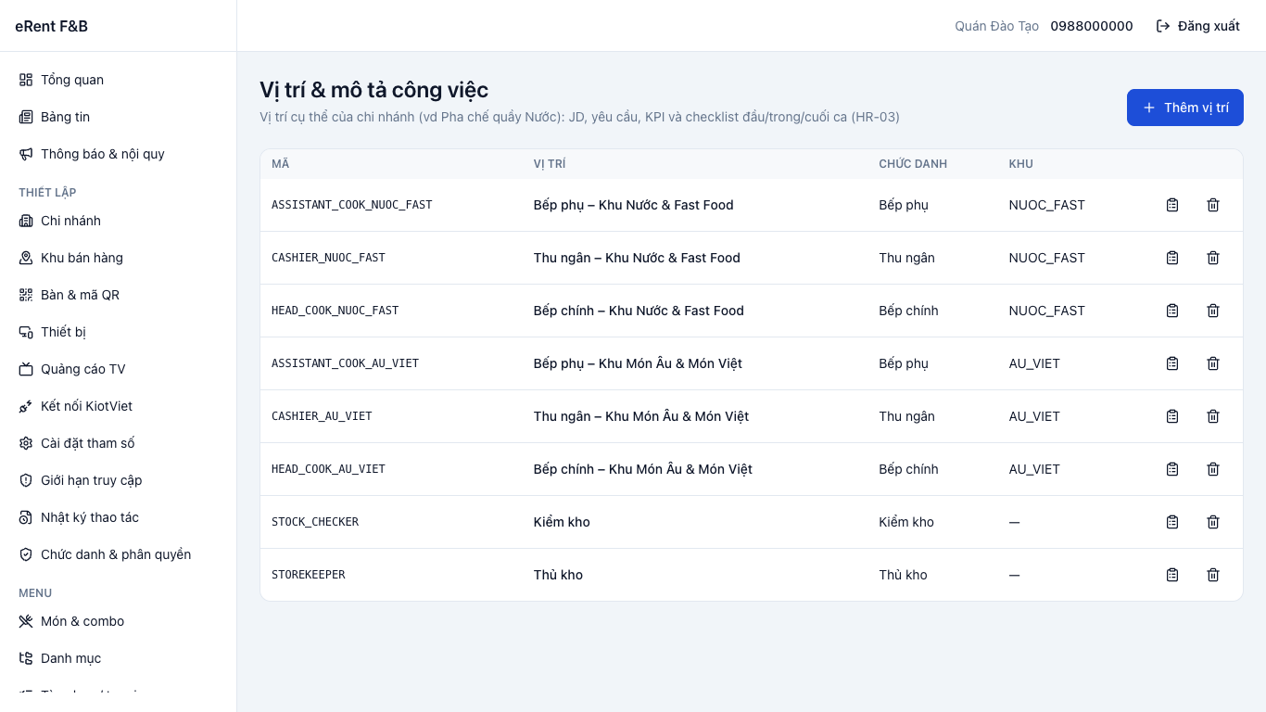This screenshot has height=712, width=1266.
Task: Delete ASSISTANT_COOK_NUOC_FAST position
Action: coord(1213,205)
